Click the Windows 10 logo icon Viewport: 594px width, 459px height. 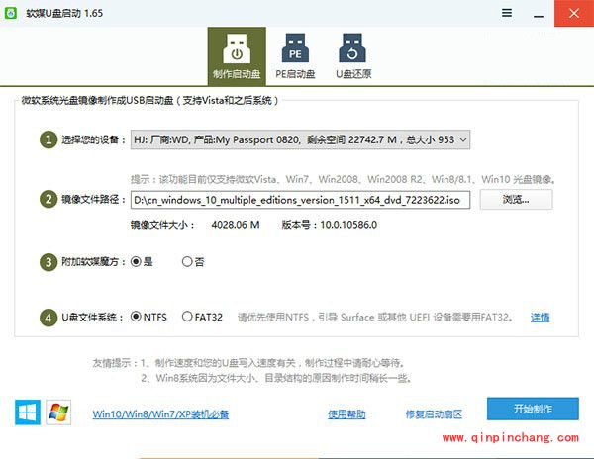[28, 413]
